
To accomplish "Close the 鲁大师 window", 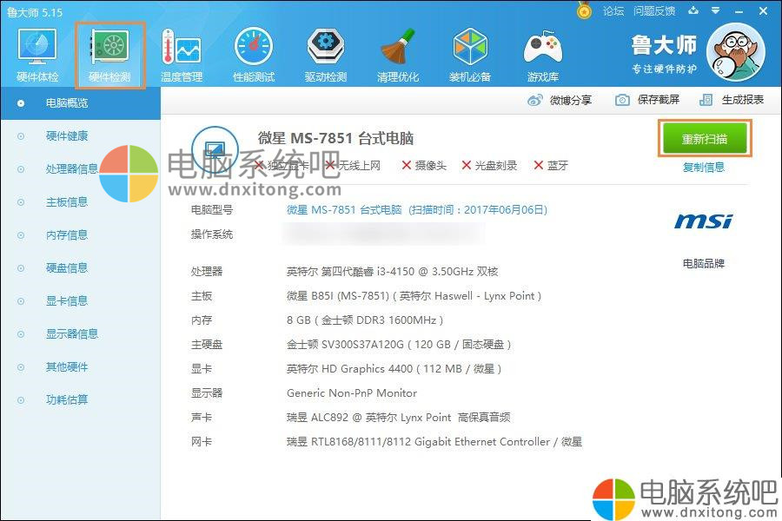I will pos(763,11).
